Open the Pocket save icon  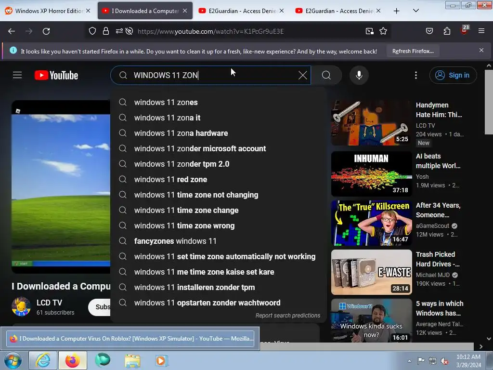coord(429,31)
